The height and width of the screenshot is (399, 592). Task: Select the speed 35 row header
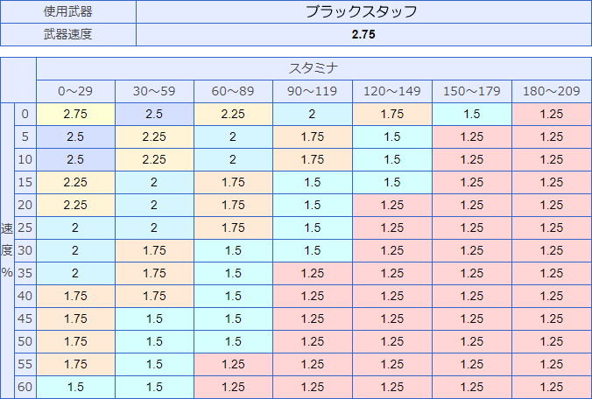click(25, 273)
